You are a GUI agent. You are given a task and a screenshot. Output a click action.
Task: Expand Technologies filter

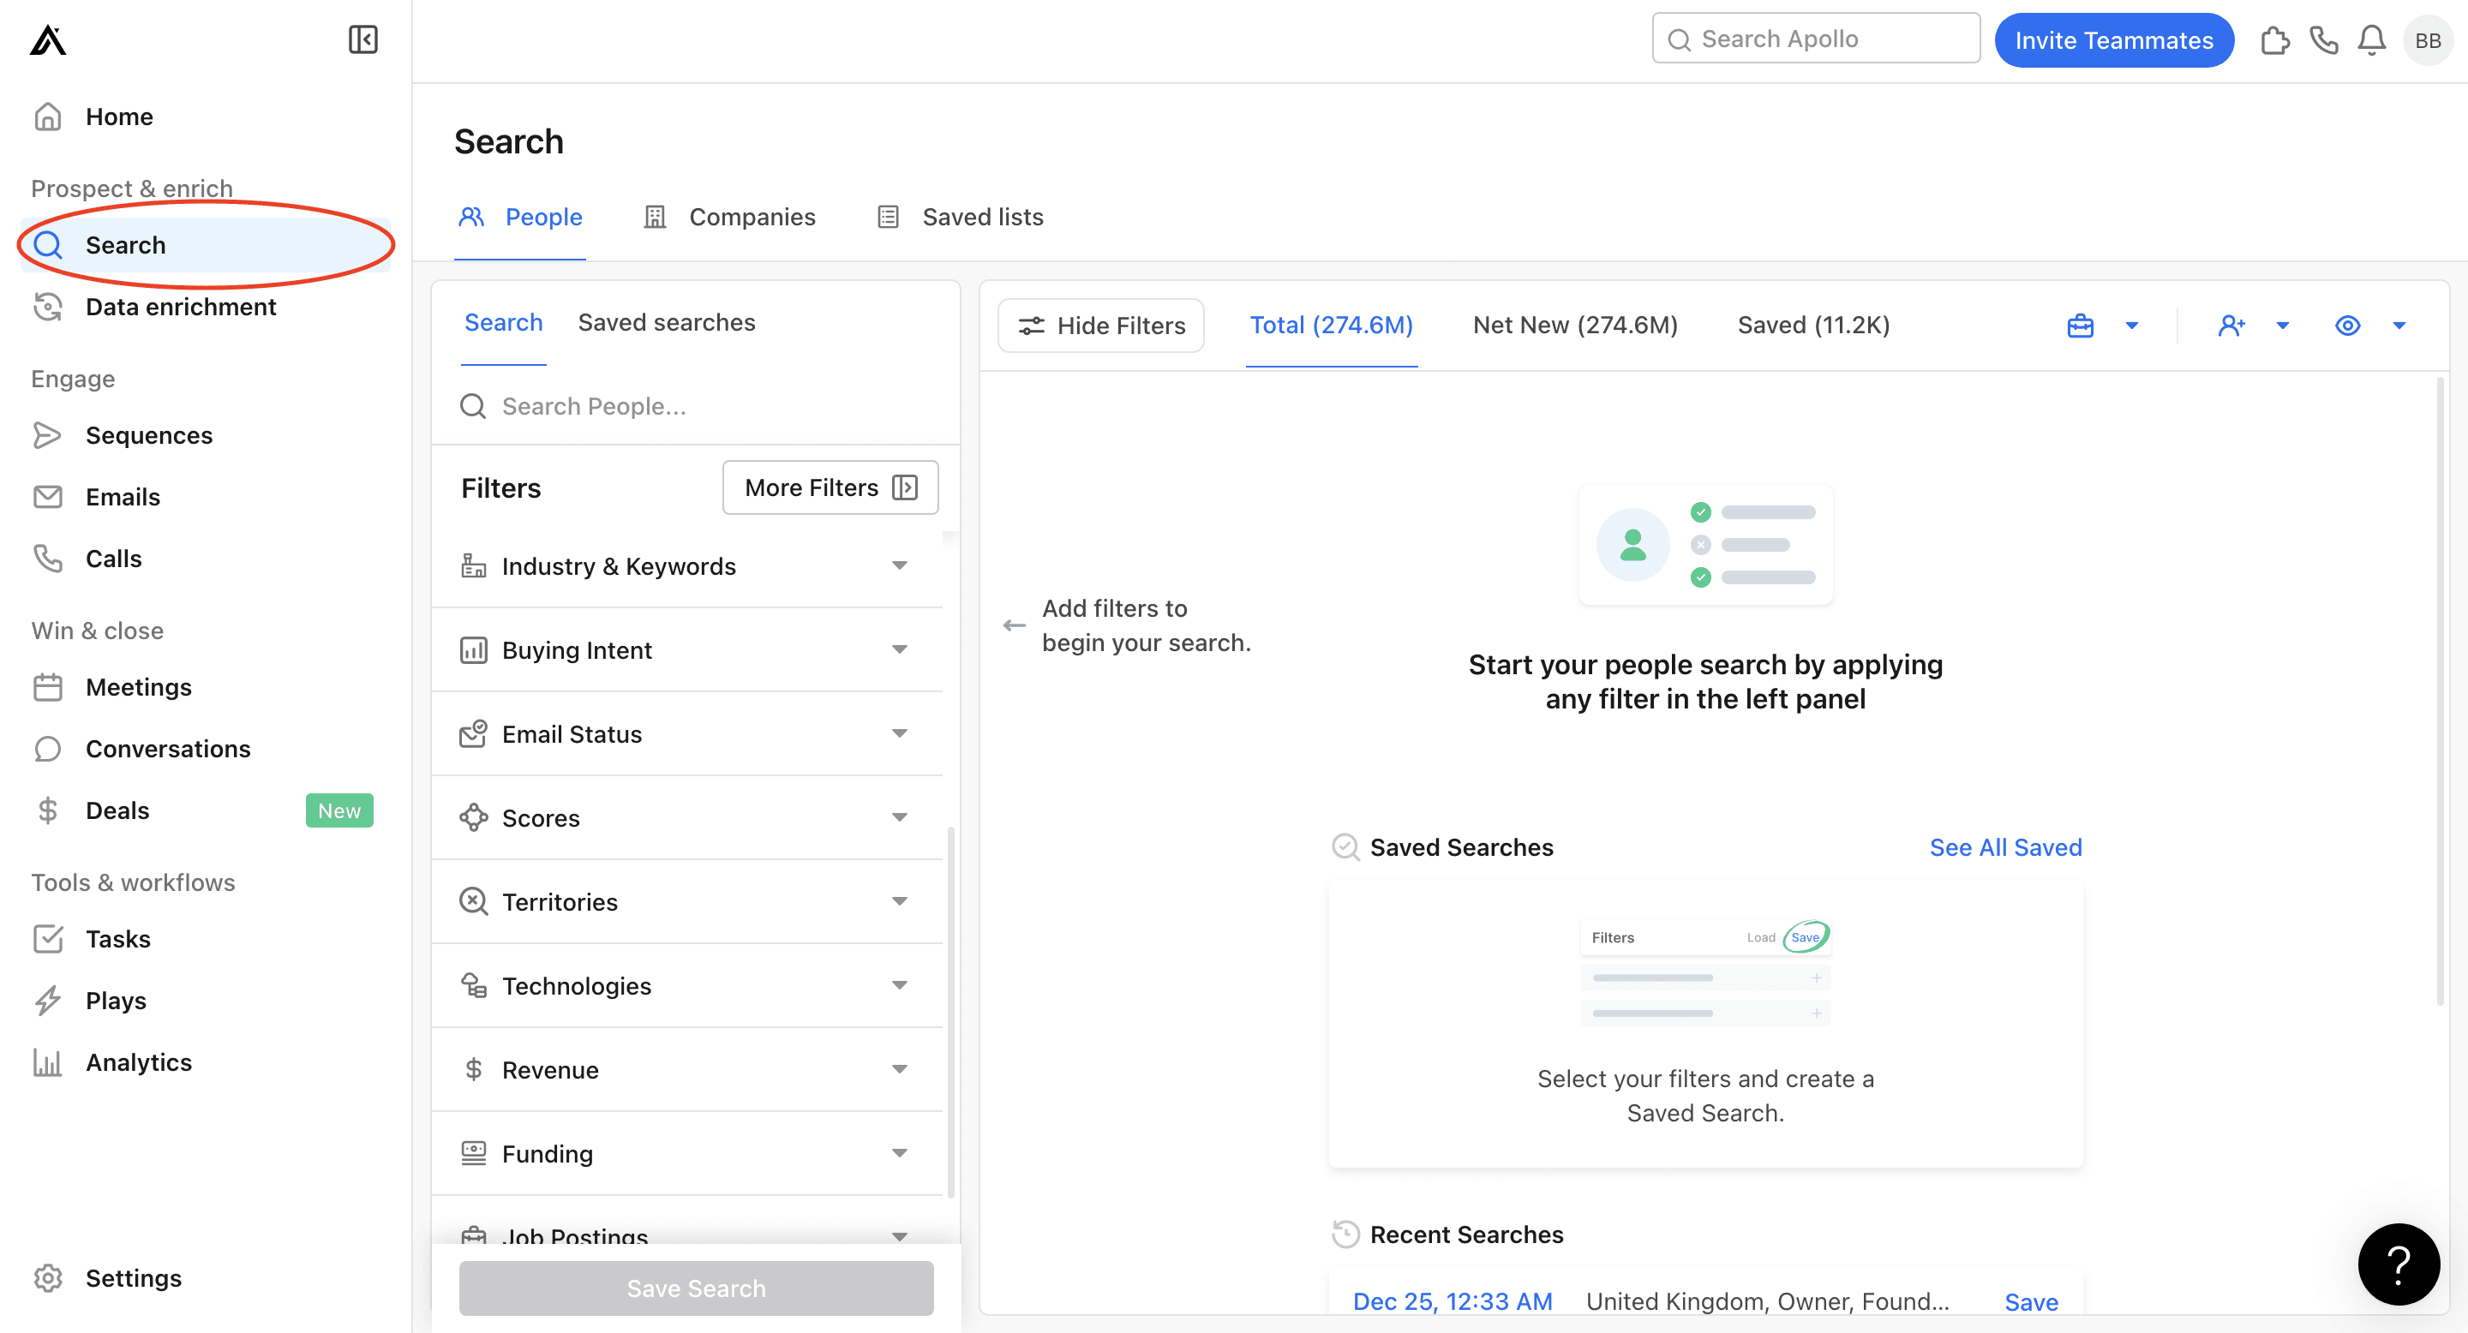(687, 985)
